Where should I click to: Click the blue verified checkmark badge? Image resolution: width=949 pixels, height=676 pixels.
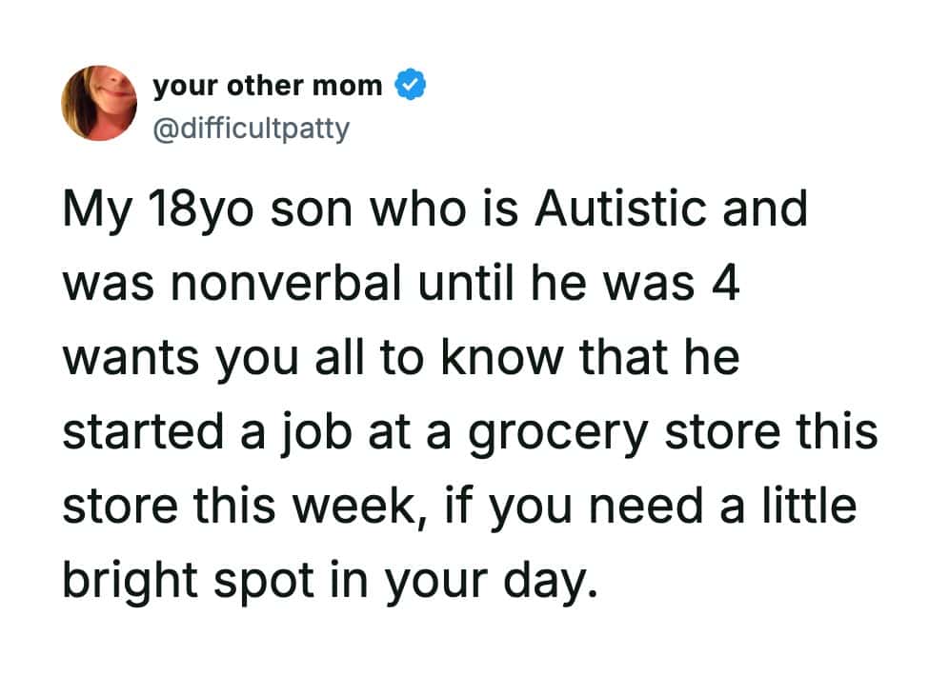click(x=410, y=87)
